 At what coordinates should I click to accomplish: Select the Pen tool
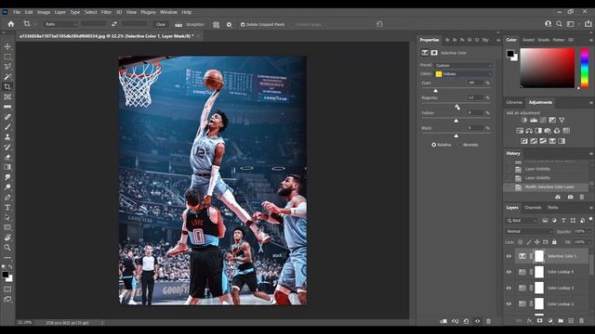tap(7, 198)
